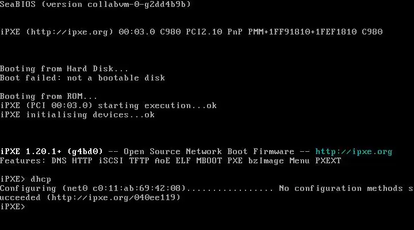Click the 'iSCSI' feature label
Screen dimensions: 414x230
111,161
